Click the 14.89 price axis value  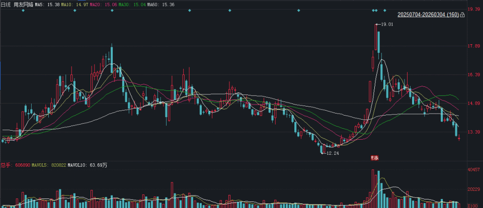474,103
